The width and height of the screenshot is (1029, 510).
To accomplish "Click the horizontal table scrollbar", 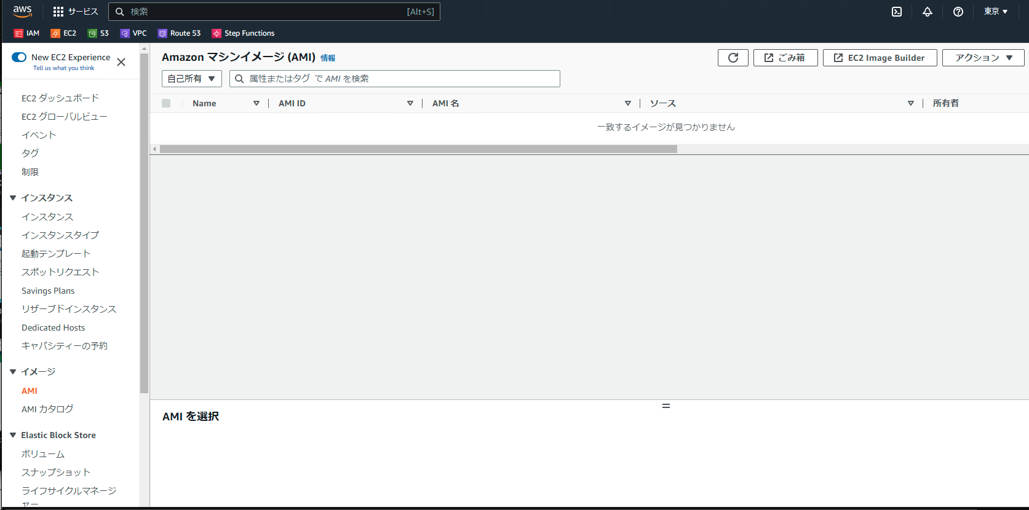I will coord(418,149).
